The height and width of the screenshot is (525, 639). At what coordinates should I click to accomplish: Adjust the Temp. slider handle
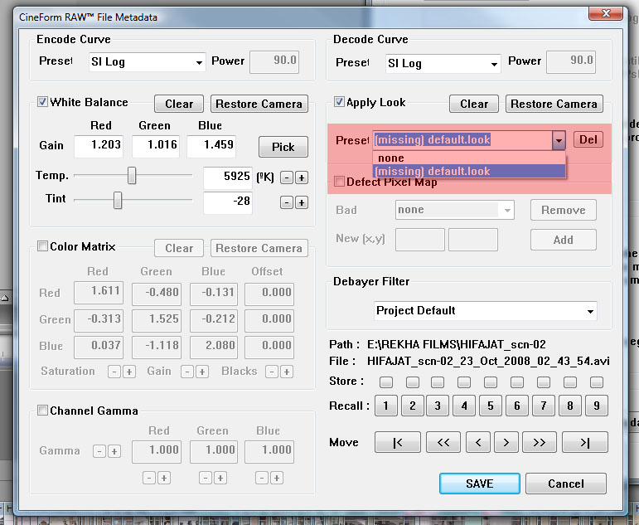(x=132, y=176)
